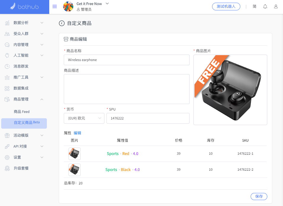This screenshot has width=283, height=206.
Task: Expand the 数据分析 chevron
Action: click(x=42, y=23)
